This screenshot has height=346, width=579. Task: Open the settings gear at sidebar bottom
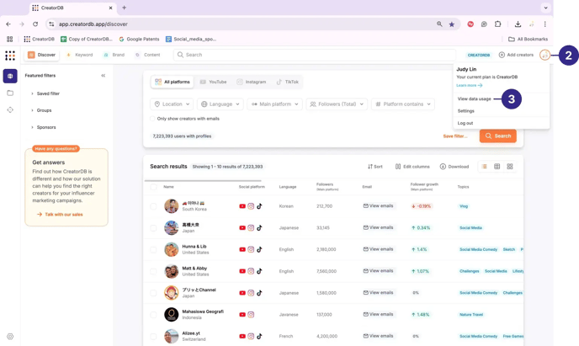[10, 337]
